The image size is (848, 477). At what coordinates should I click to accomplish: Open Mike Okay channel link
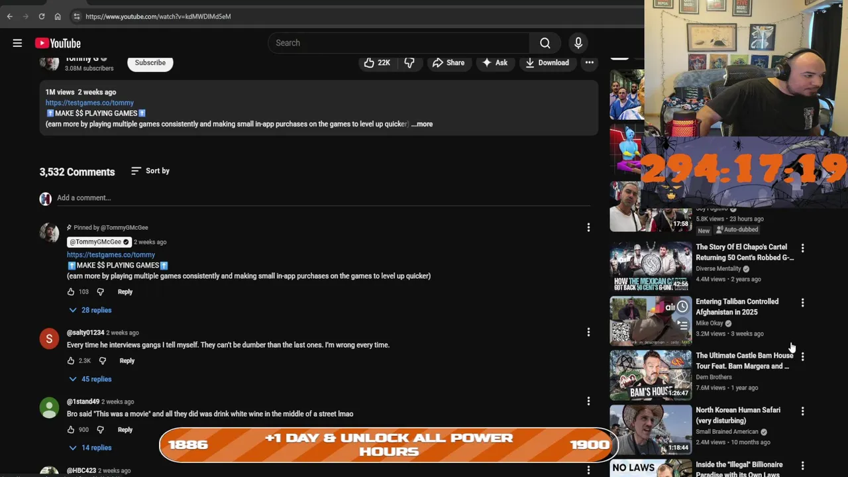coord(709,323)
